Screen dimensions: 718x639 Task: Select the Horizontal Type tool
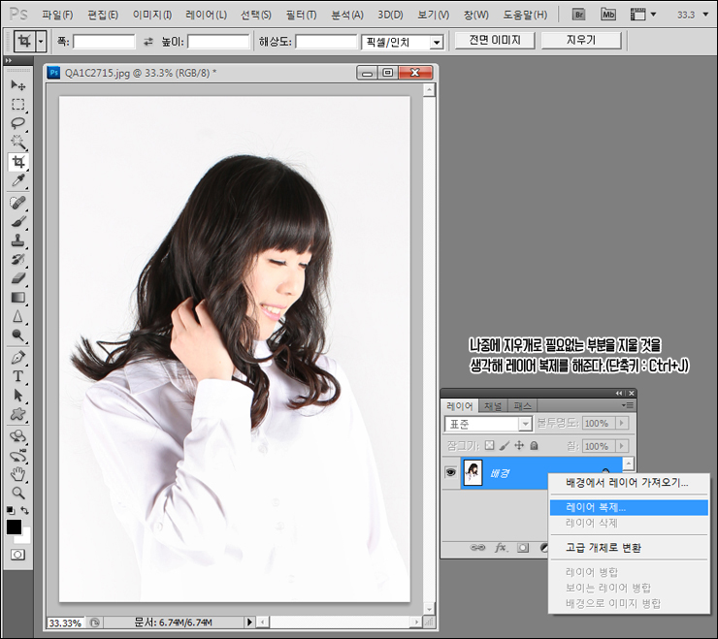[x=17, y=376]
